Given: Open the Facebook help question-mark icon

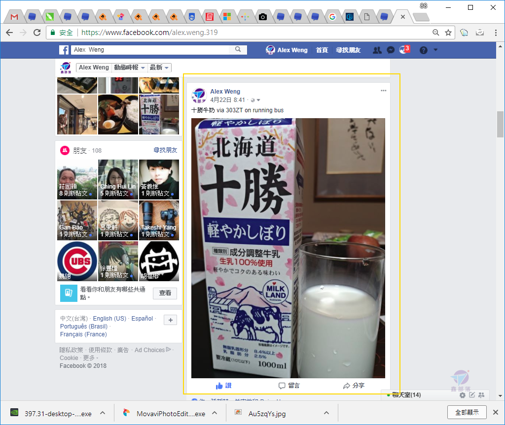Looking at the screenshot, I should tap(424, 50).
